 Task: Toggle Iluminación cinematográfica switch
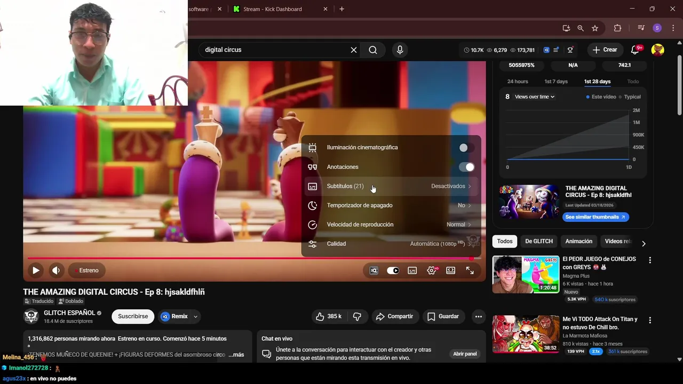[466, 148]
